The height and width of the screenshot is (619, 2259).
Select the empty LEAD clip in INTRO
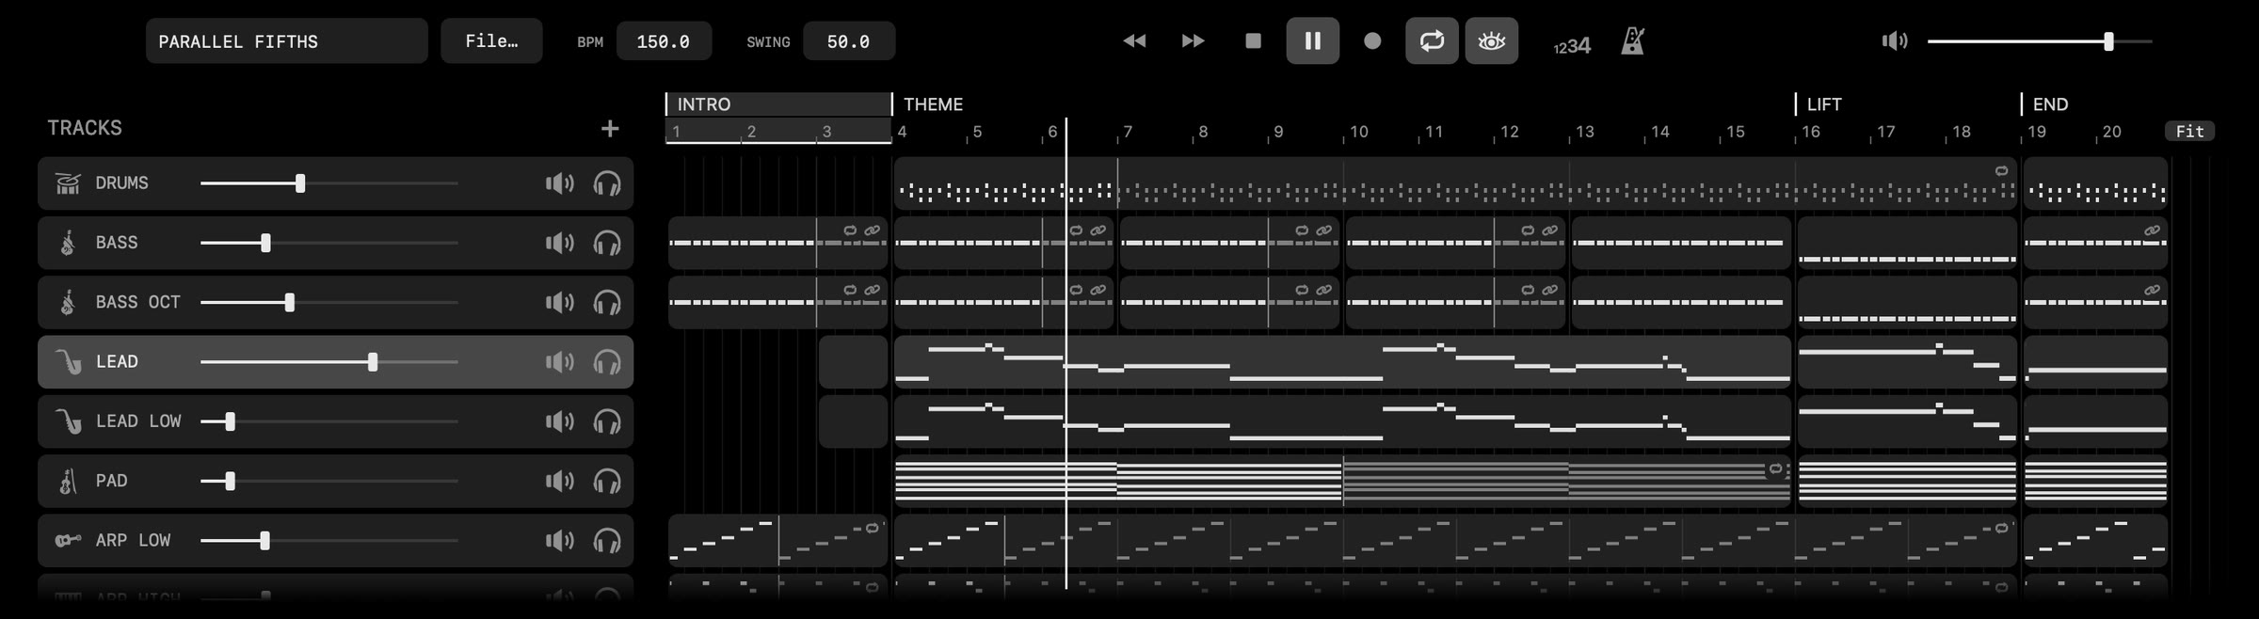[x=853, y=362]
